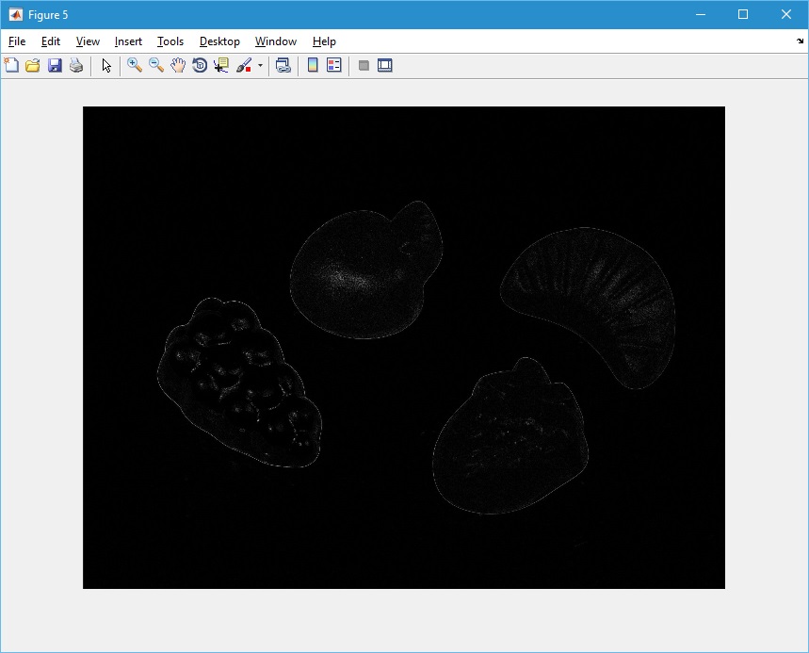Expand the toolbar docking arrow at right of menu bar
The image size is (809, 653).
pos(801,41)
